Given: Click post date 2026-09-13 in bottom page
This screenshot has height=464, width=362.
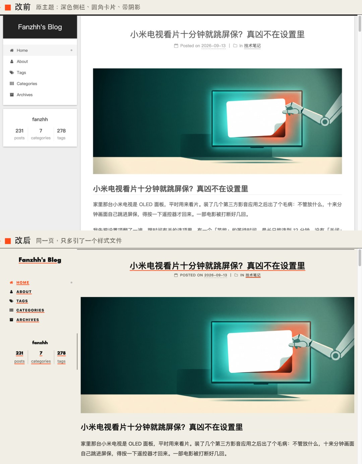Looking at the screenshot, I should click(x=216, y=275).
